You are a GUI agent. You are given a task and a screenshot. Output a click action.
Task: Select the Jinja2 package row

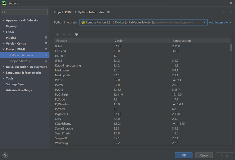tap(142, 61)
